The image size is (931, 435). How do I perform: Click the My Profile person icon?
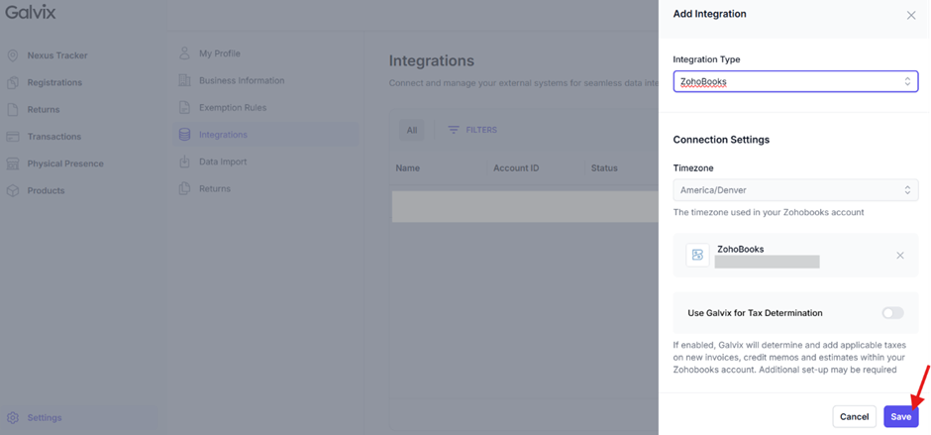click(x=184, y=54)
